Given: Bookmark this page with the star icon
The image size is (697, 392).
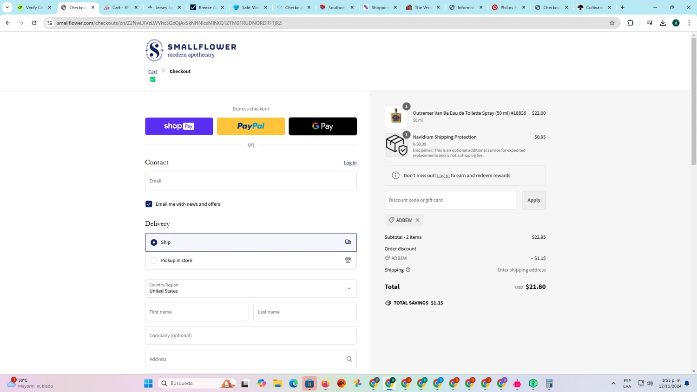Looking at the screenshot, I should click(x=612, y=23).
